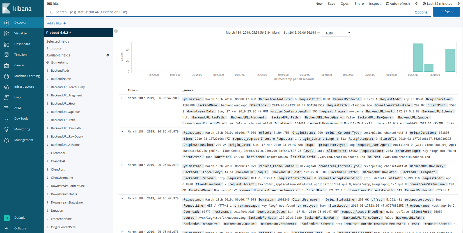Click the tallest histogram bar near 06:05:00
Viewport: 463px width, 233px height.
[418, 58]
